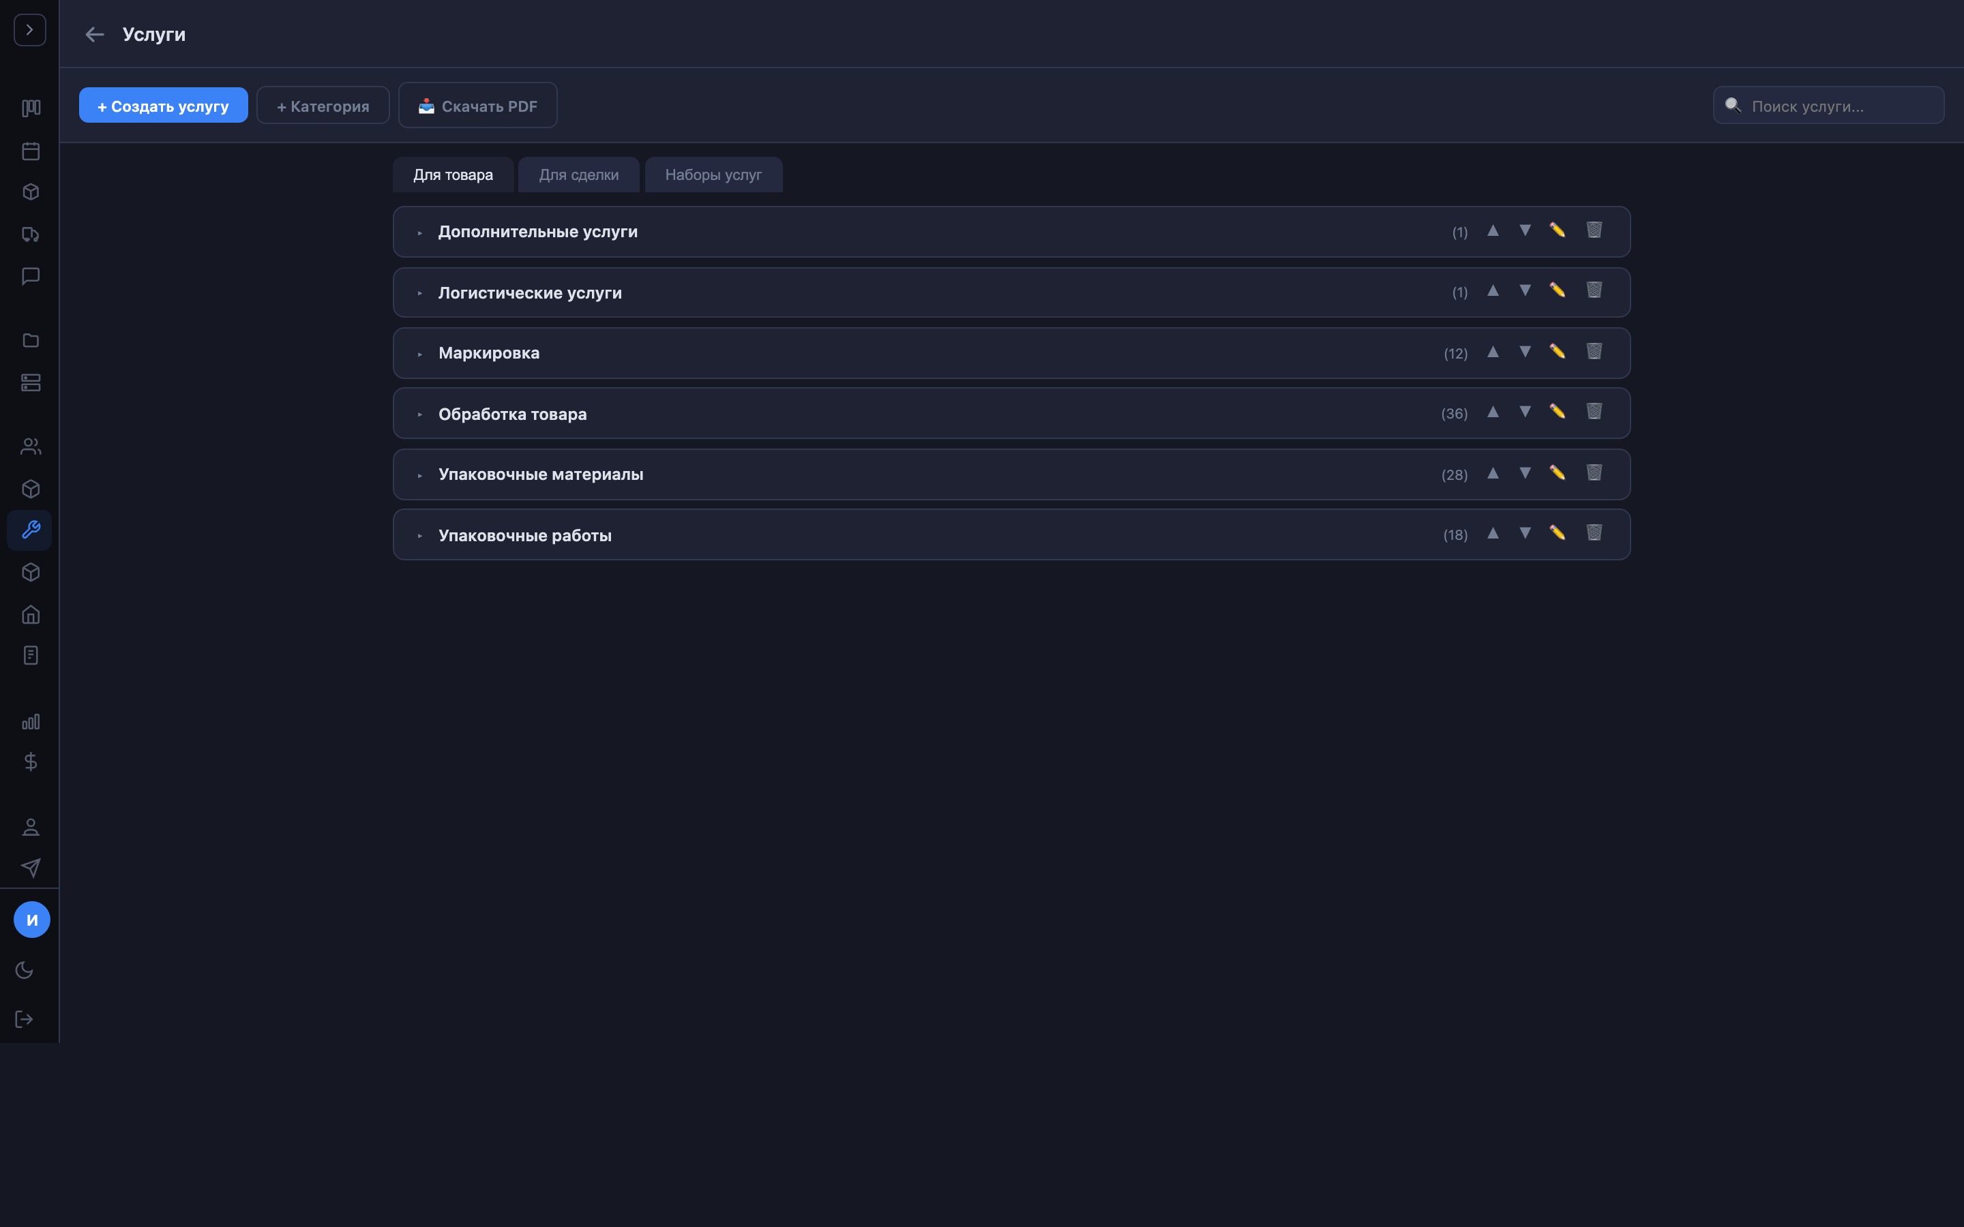1964x1227 pixels.
Task: Open the Наборы услуг tab
Action: tap(713, 175)
